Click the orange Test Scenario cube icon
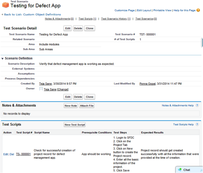The height and width of the screenshot is (173, 203). [x=6, y=5]
